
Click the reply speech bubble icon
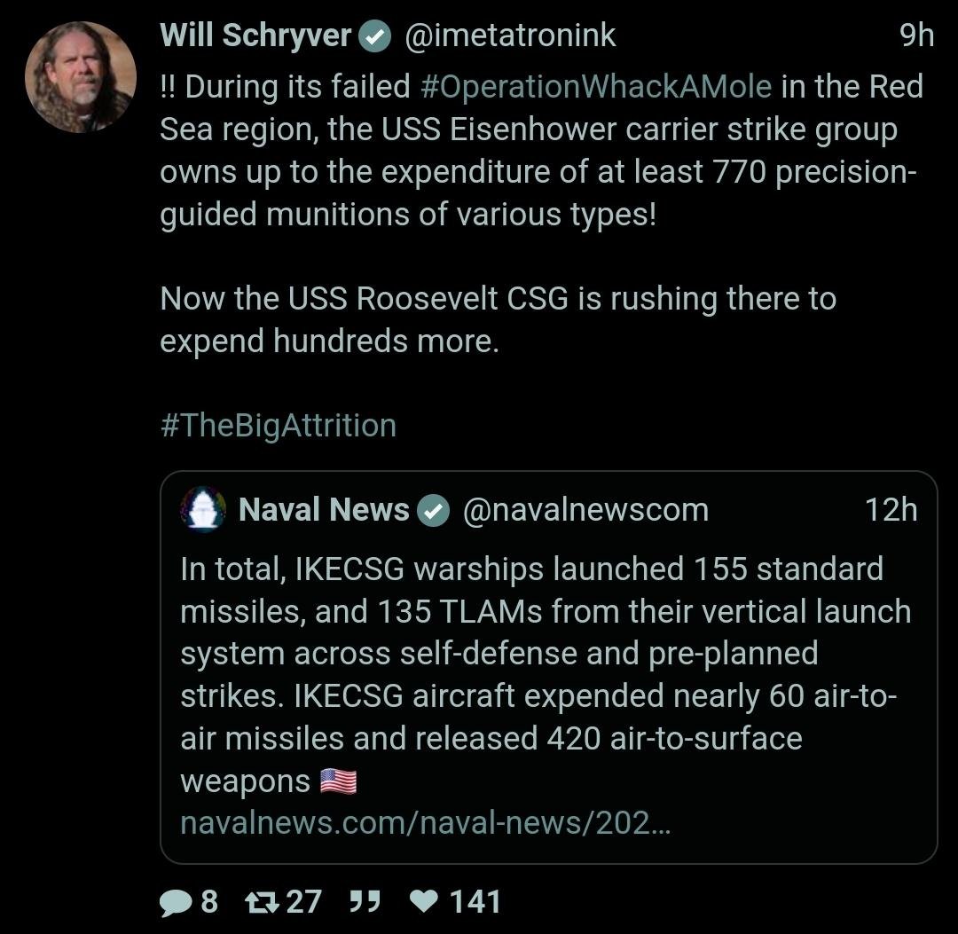pyautogui.click(x=175, y=902)
